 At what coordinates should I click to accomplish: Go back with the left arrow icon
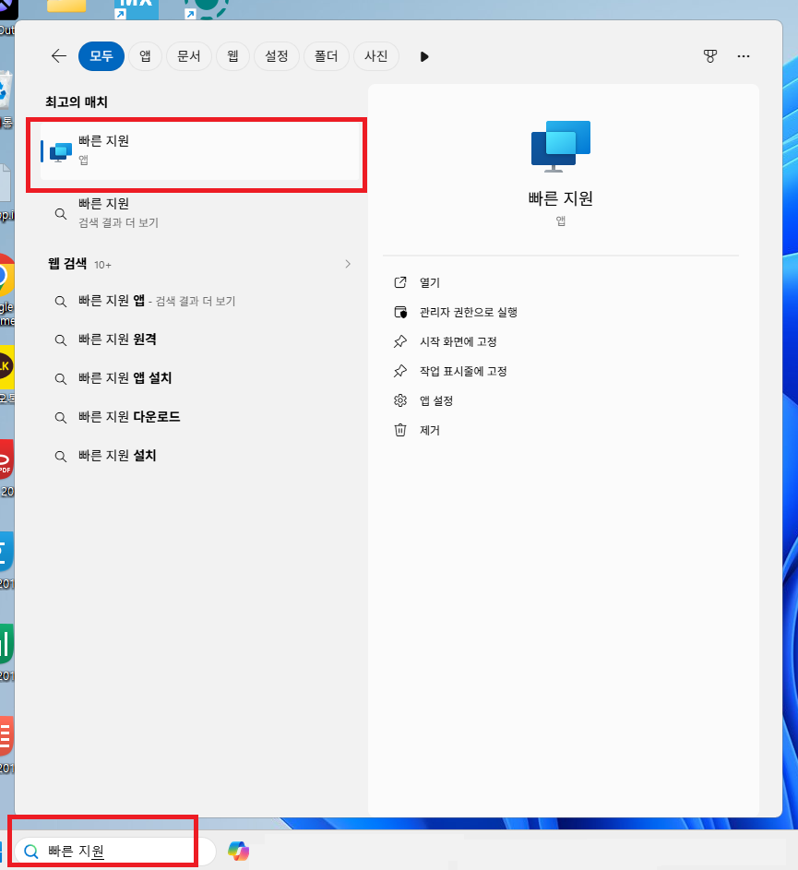tap(58, 56)
